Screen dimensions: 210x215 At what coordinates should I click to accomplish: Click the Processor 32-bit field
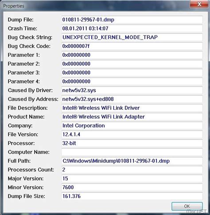point(132,143)
